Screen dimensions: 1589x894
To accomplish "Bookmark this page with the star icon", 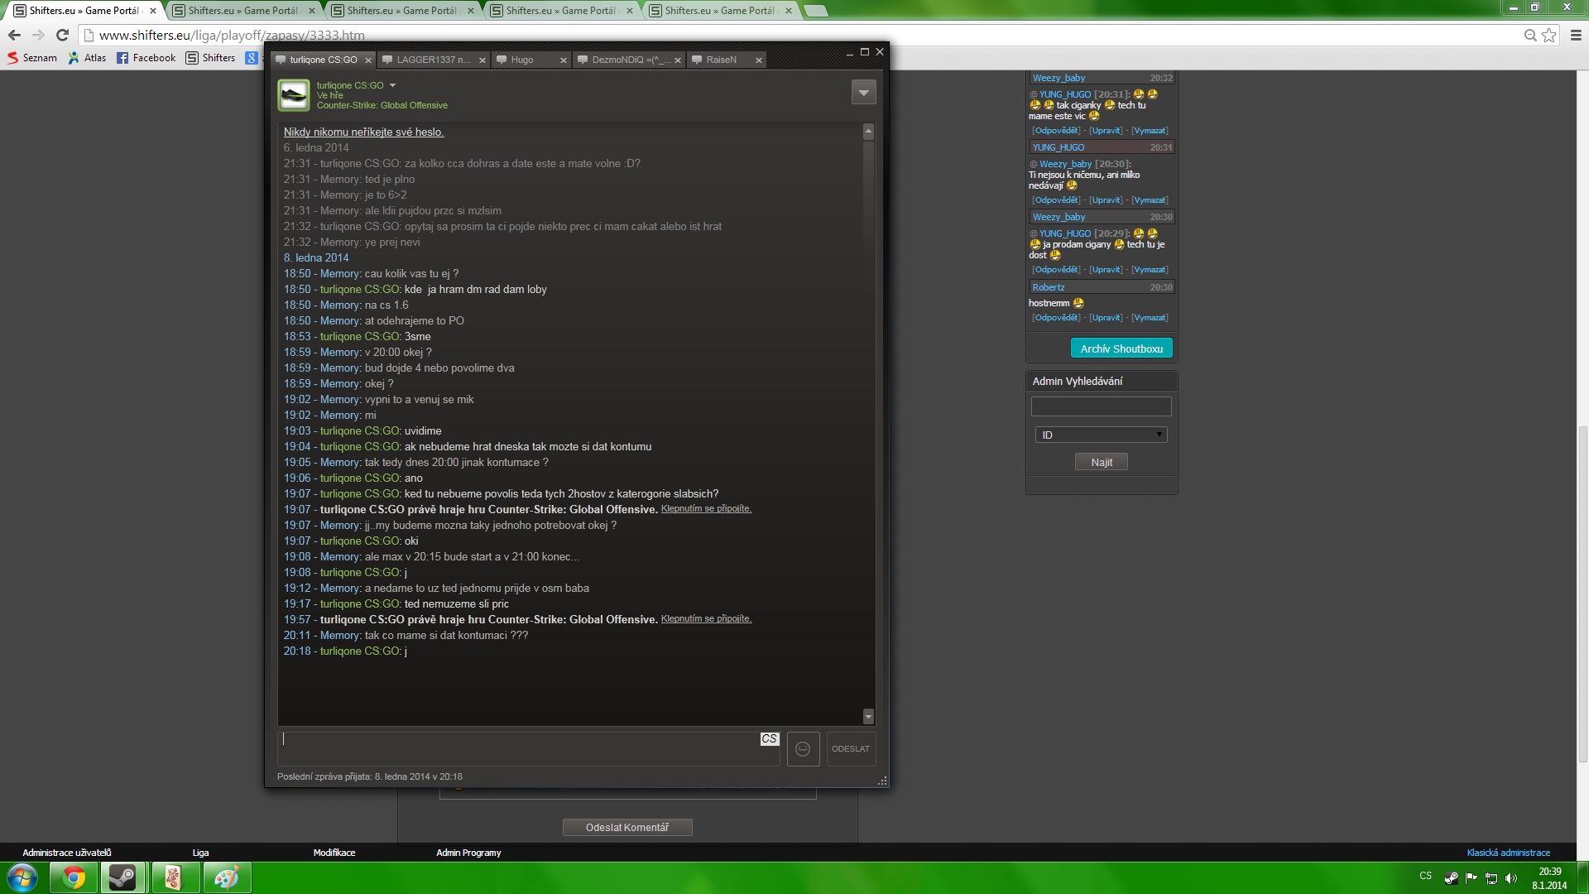I will [1548, 35].
